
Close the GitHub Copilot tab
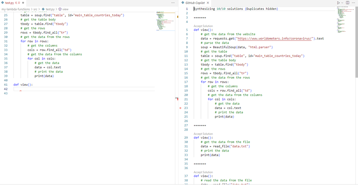(x=208, y=3)
